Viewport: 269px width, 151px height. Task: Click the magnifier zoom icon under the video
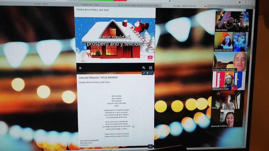coord(143,68)
